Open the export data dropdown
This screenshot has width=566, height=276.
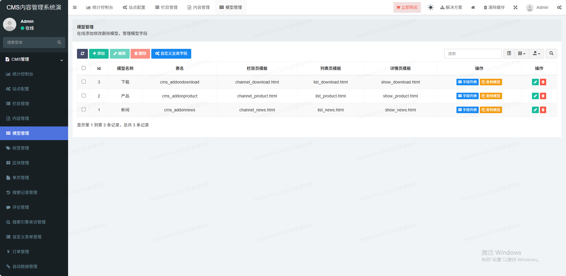(x=536, y=54)
